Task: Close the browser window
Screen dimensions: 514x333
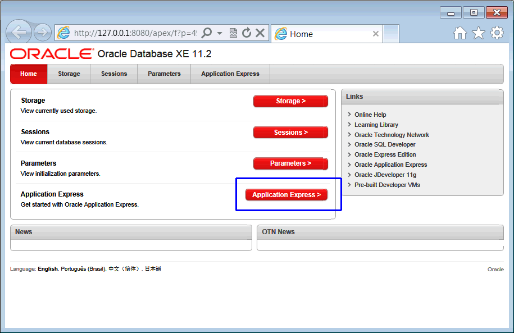Action: 497,13
